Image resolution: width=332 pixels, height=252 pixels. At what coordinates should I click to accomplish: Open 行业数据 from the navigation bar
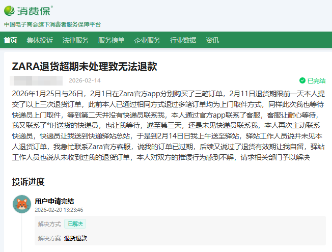pyautogui.click(x=183, y=41)
